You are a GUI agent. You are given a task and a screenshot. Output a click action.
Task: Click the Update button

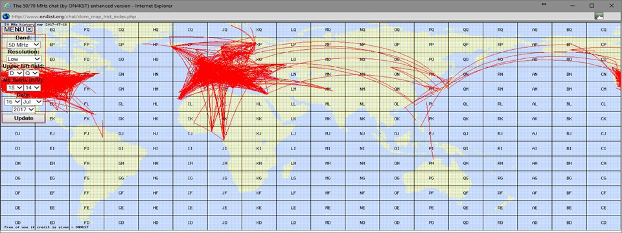coord(23,118)
